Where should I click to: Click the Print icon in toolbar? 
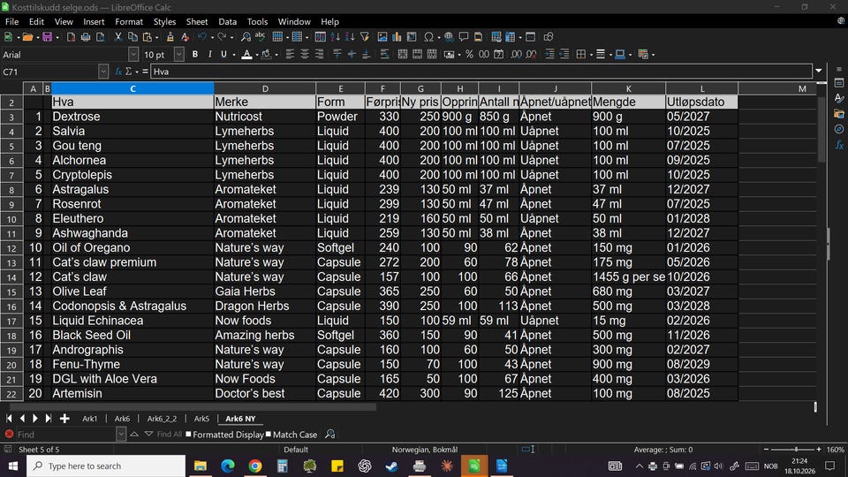(86, 37)
